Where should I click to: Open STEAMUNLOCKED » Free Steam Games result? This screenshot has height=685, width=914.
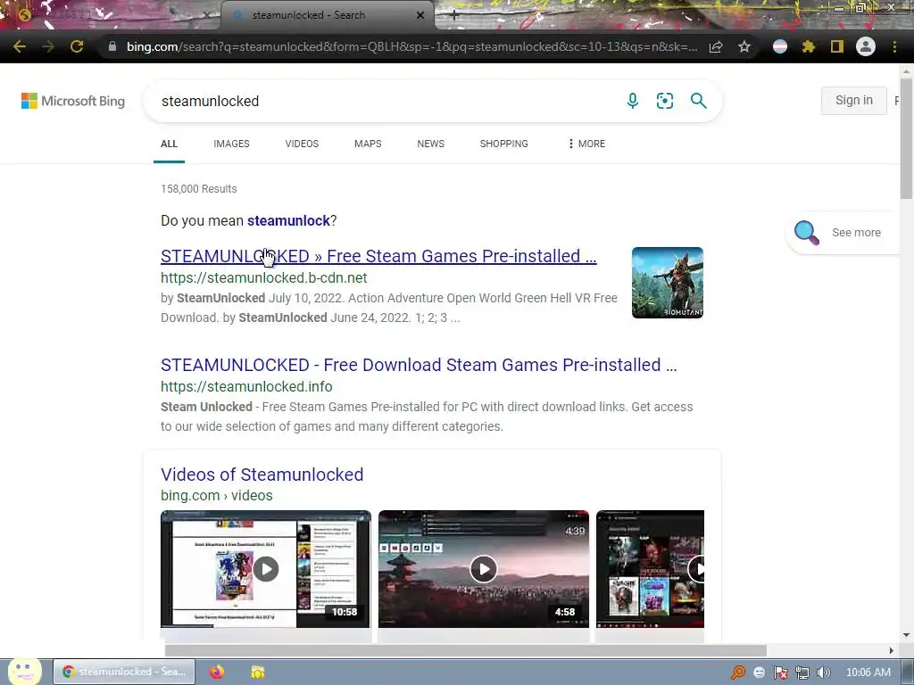click(x=378, y=256)
